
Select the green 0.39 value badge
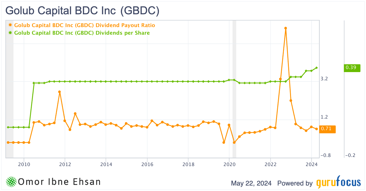click(x=352, y=68)
